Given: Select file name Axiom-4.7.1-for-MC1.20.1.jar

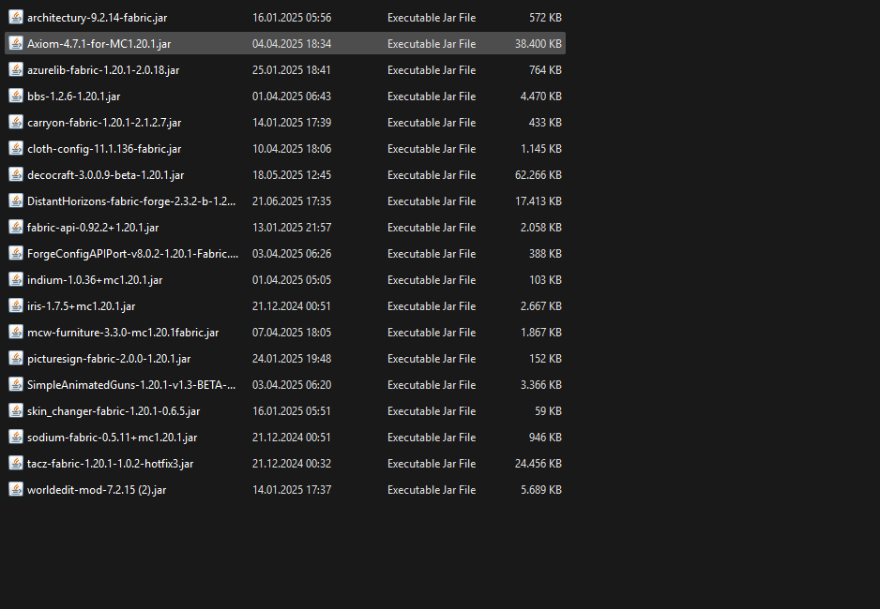Looking at the screenshot, I should [99, 44].
